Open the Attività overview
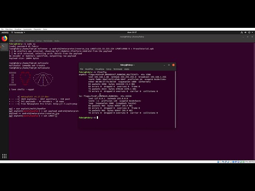This screenshot has width=255, height=191. [5, 33]
